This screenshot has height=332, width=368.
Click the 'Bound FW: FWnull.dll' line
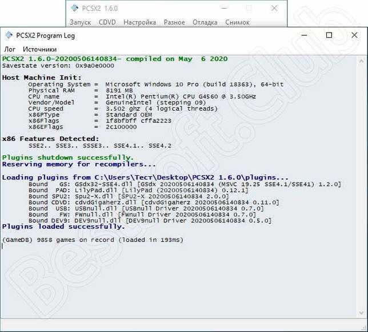142,214
